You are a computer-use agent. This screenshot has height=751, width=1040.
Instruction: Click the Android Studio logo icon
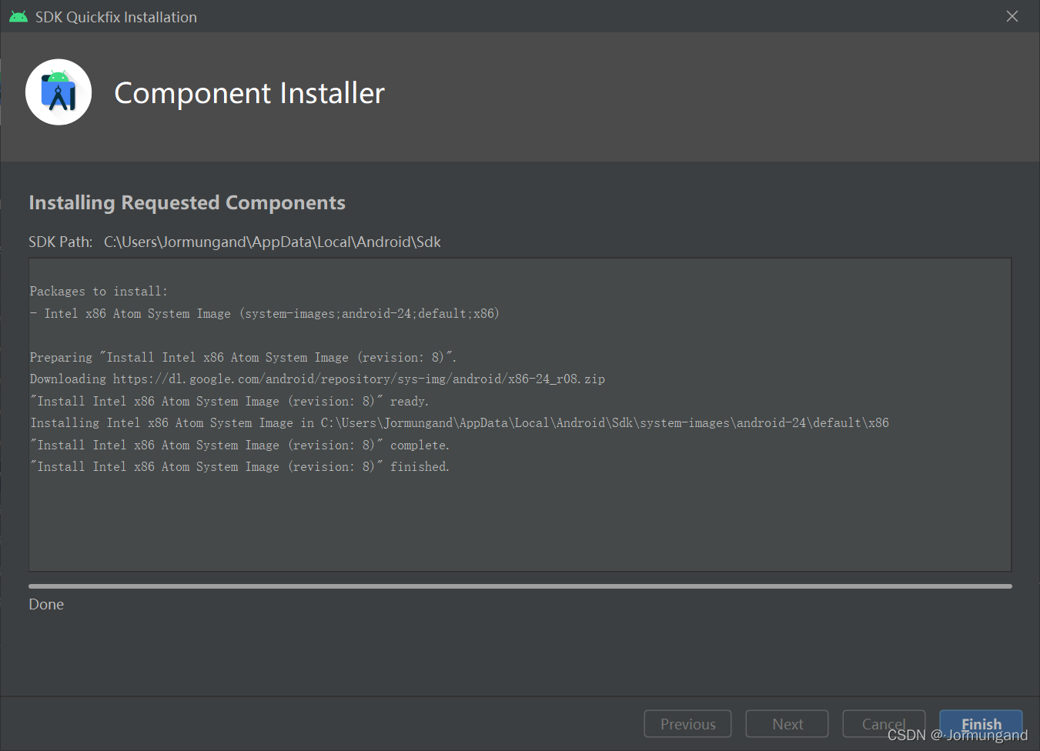tap(59, 92)
